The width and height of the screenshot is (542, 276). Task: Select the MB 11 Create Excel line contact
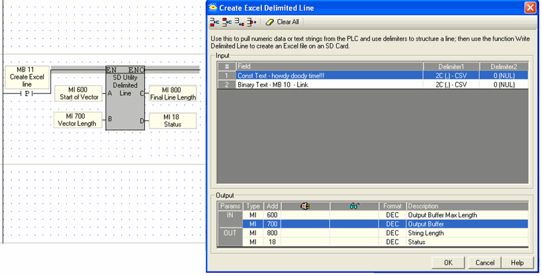(x=26, y=80)
